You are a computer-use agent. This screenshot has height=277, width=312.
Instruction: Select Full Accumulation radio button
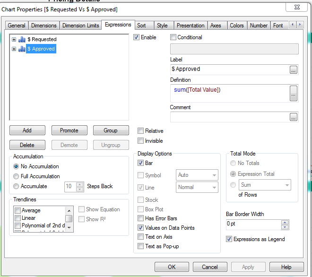point(16,176)
